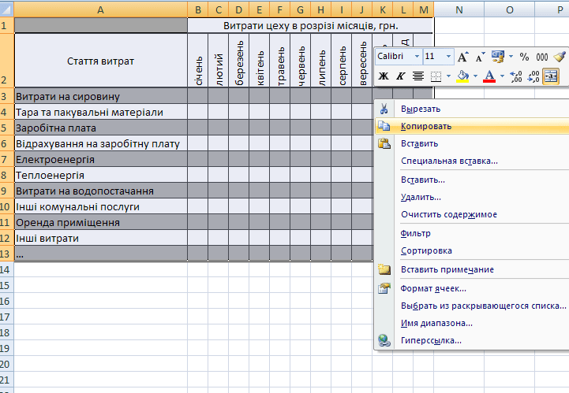Screen dimensions: 569x393
Task: Select Выбрать из раскрывающегося списка...
Action: click(472, 306)
